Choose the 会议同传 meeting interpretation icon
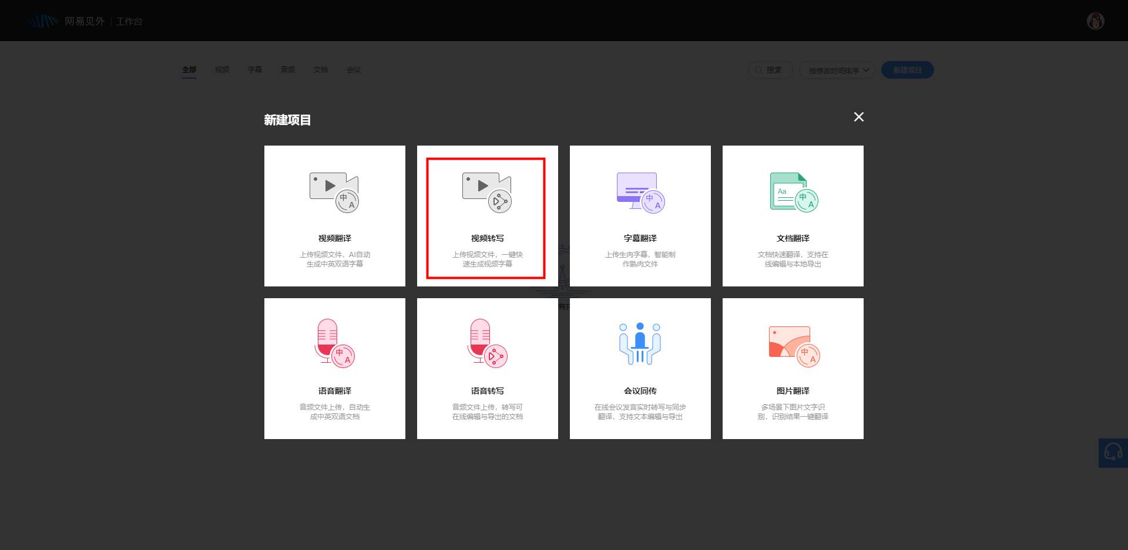 [x=640, y=343]
